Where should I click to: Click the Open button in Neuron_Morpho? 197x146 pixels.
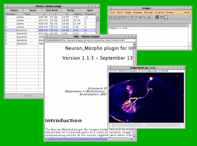tap(14, 10)
